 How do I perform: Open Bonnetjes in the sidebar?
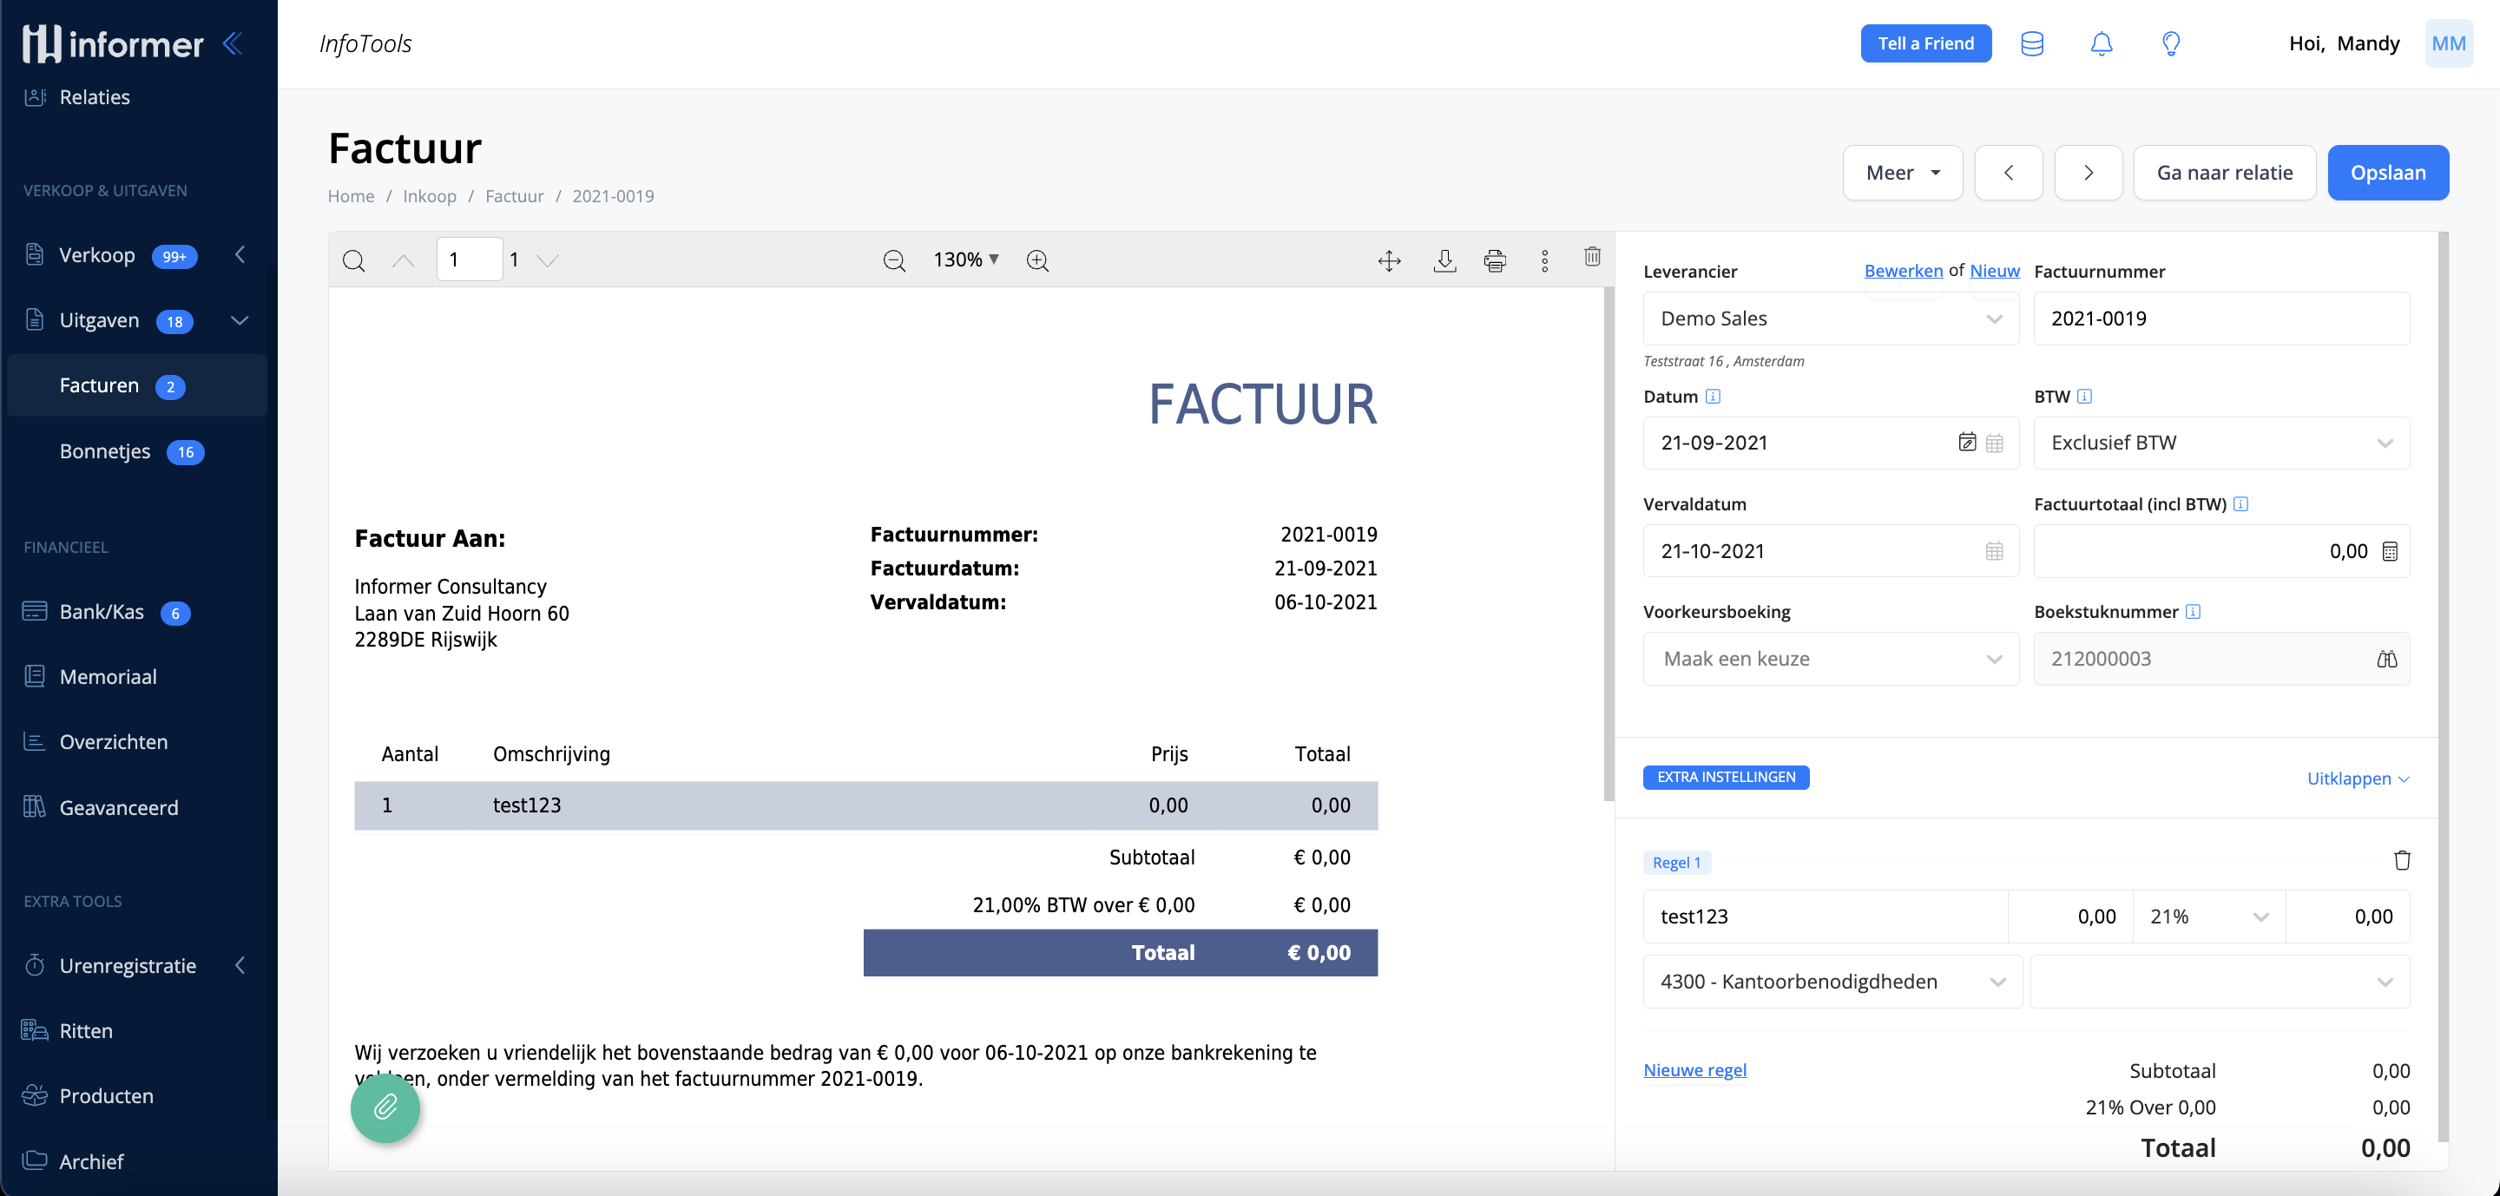point(105,451)
